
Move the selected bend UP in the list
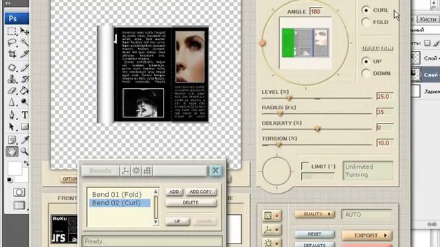pyautogui.click(x=177, y=221)
